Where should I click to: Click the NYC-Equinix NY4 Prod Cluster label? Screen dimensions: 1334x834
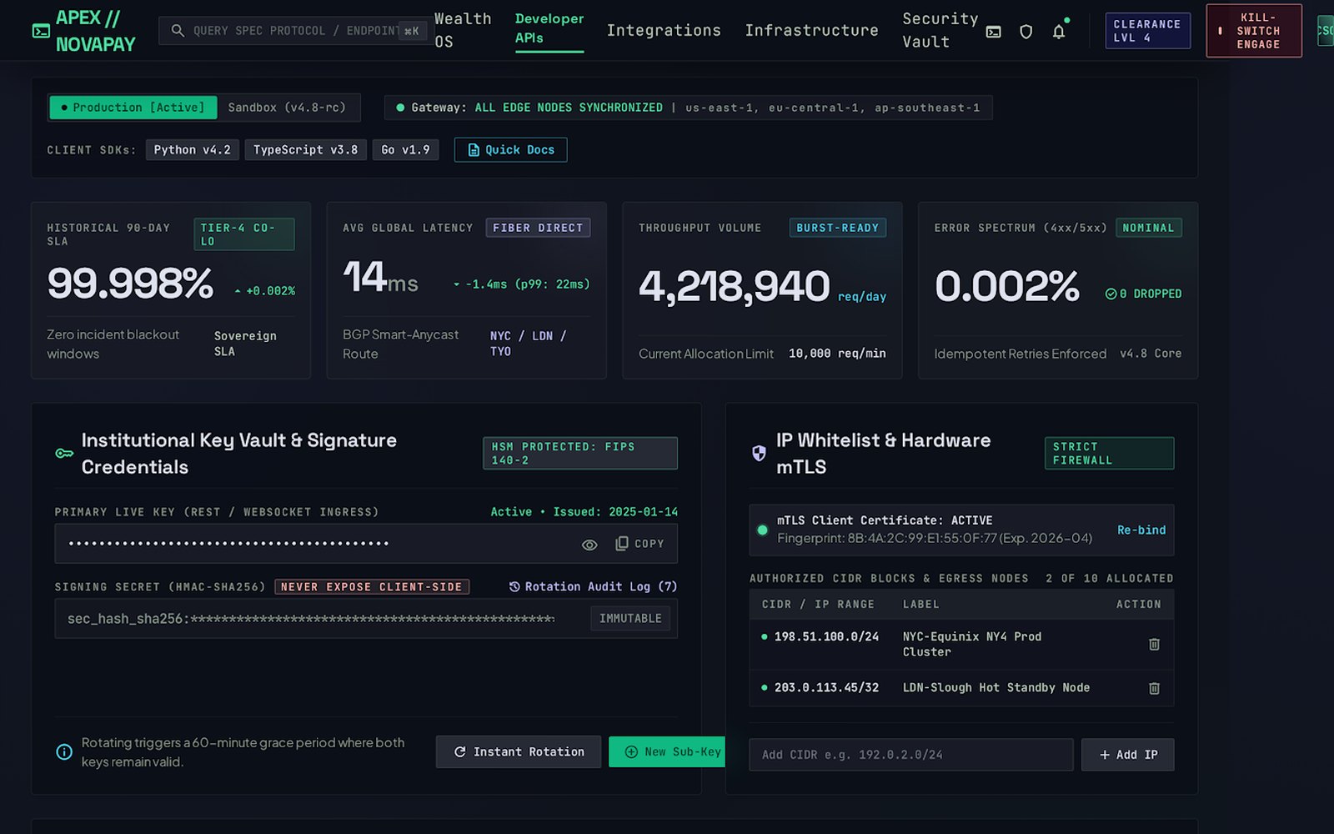click(971, 644)
